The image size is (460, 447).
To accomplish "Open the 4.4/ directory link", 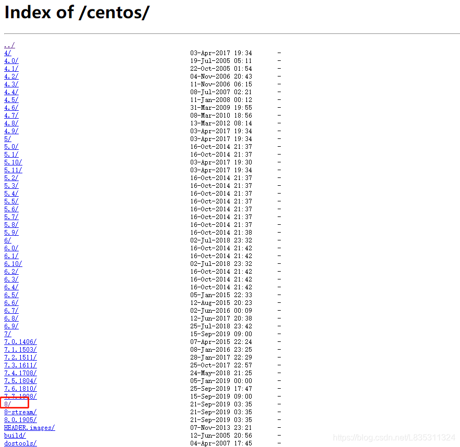I will click(11, 92).
